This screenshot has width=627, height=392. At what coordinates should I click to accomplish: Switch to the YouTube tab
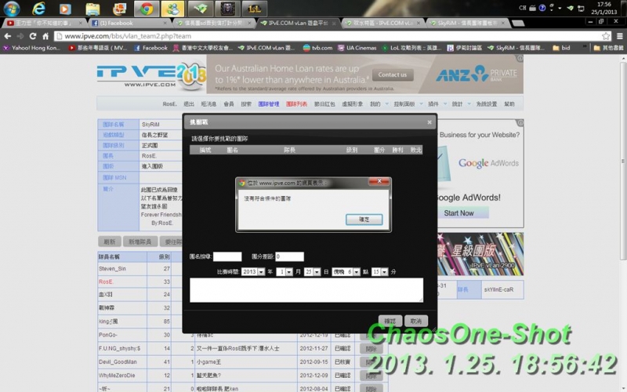pos(44,24)
